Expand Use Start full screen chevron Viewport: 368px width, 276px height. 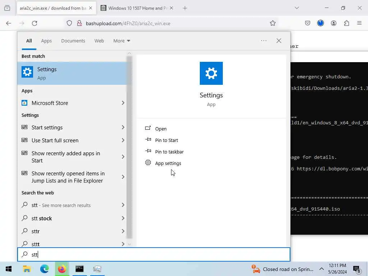point(123,141)
